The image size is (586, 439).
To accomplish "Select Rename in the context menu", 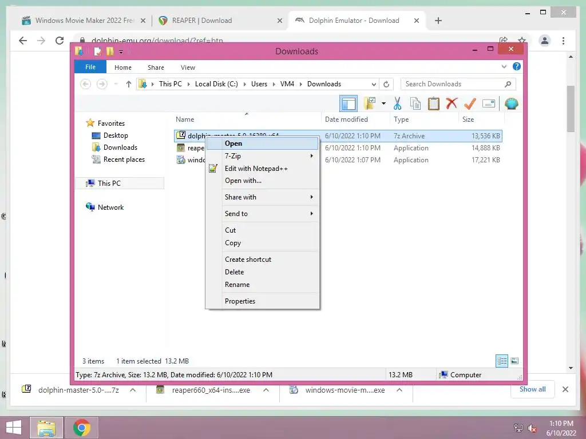I will [262, 285].
